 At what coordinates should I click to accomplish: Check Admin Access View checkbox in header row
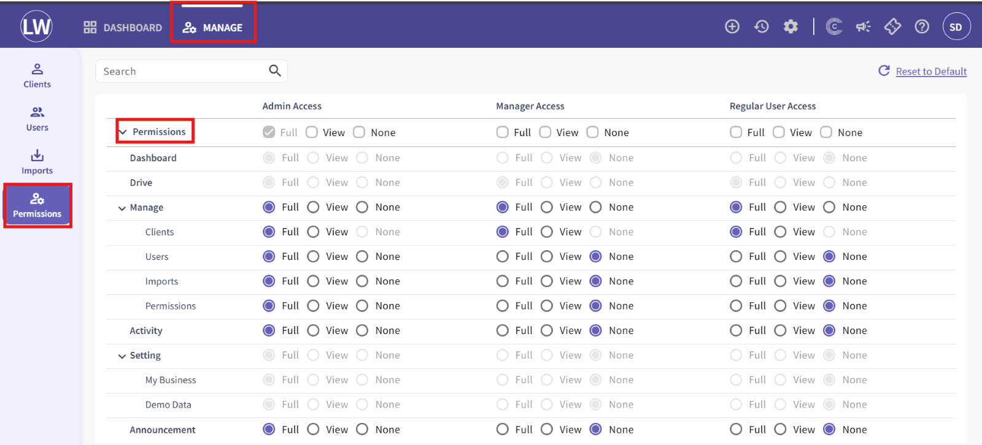(x=312, y=132)
